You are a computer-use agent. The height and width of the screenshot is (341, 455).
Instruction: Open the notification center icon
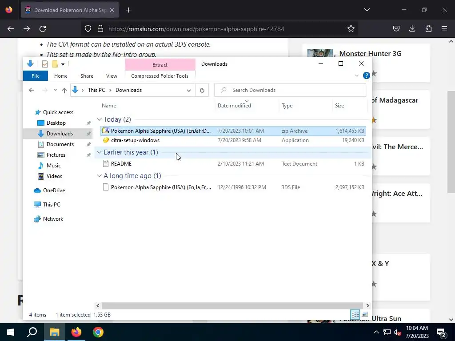click(441, 333)
